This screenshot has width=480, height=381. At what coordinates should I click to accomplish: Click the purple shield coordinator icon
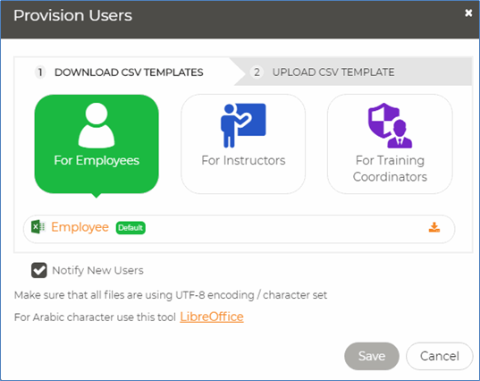pos(390,125)
